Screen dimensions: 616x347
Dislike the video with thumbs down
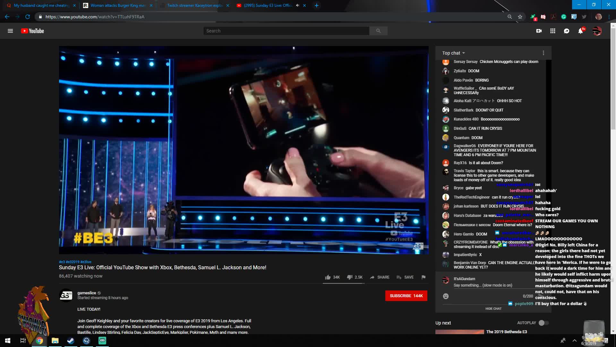pyautogui.click(x=355, y=277)
